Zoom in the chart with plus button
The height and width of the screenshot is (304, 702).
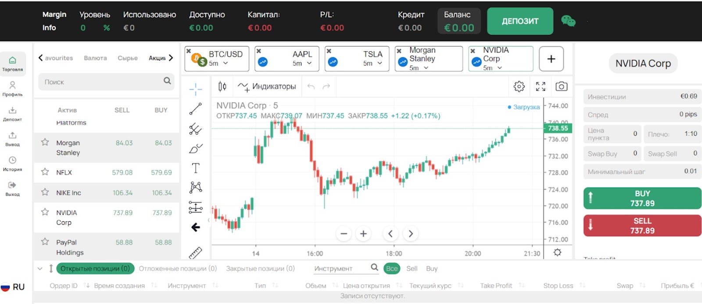click(363, 234)
